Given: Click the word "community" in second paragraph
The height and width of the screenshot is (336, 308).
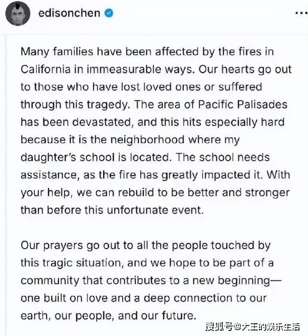Looking at the screenshot, I should tap(50, 281).
